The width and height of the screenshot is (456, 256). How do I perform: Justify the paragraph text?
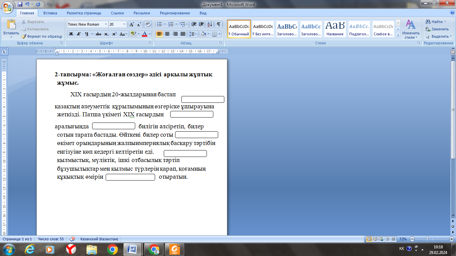[x=183, y=34]
